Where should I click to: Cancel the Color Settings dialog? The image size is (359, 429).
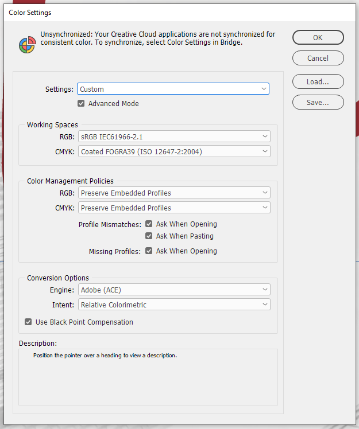318,58
